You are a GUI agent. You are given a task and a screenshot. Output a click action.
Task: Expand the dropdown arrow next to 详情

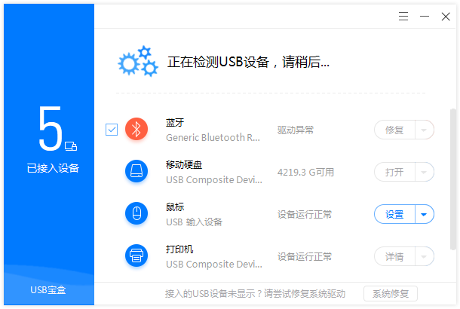[425, 256]
